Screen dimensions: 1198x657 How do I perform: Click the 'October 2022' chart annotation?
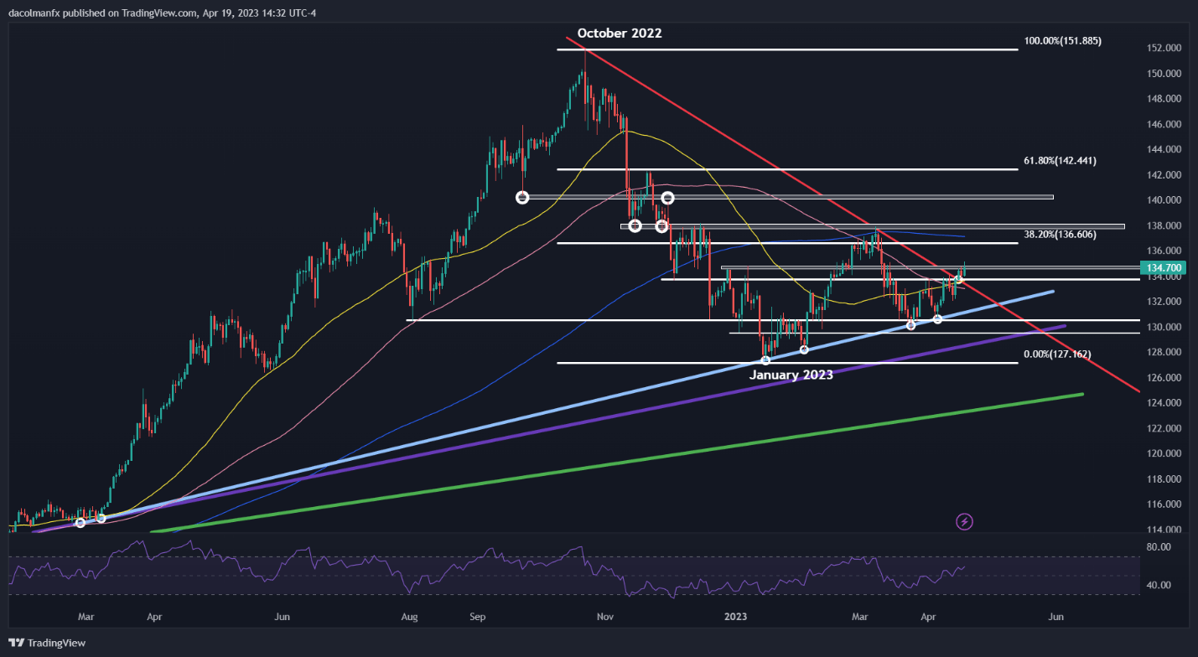620,34
